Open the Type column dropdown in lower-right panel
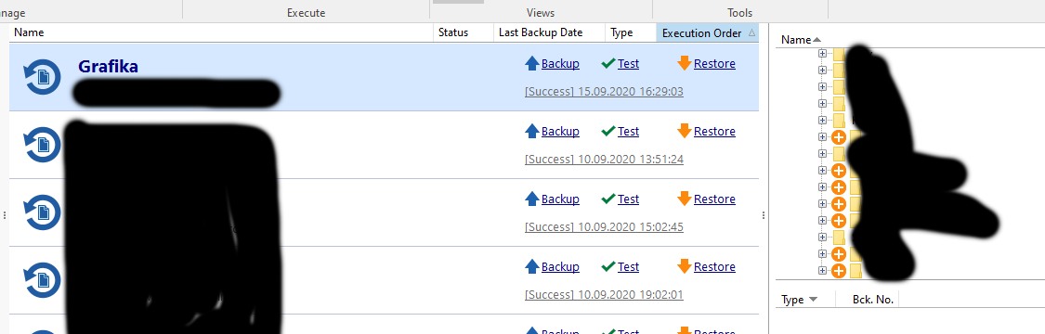Viewport: 1045px width, 334px height. [813, 300]
